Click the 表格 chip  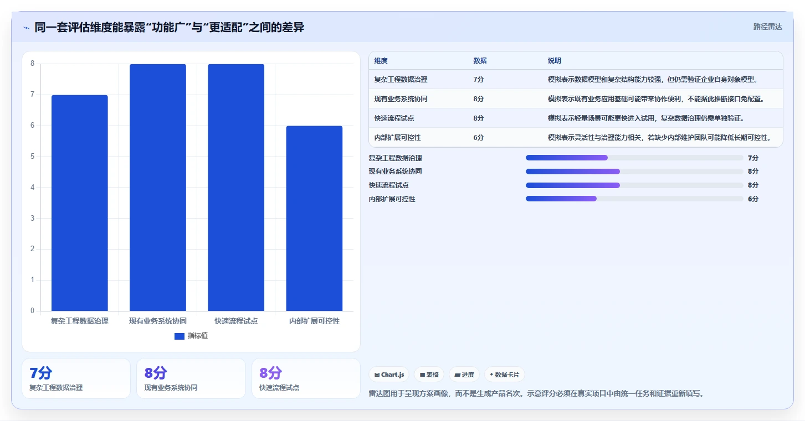[x=429, y=375]
